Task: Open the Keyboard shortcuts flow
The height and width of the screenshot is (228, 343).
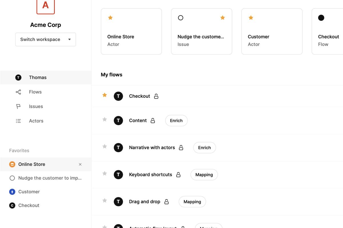Action: tap(150, 175)
